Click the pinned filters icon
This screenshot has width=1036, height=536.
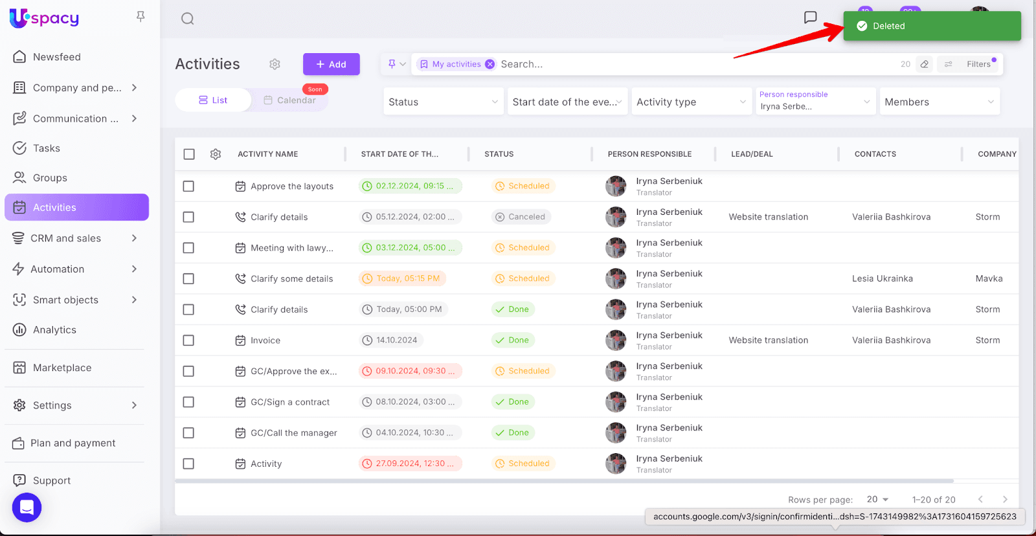pyautogui.click(x=392, y=64)
